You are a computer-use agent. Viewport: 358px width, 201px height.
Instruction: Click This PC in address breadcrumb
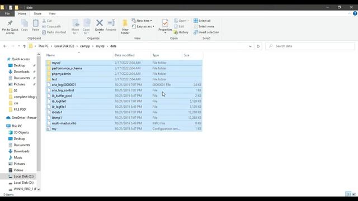(x=43, y=46)
